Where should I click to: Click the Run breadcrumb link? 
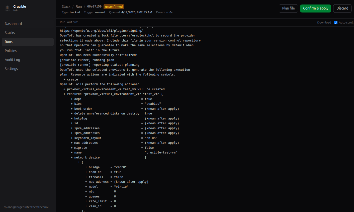[x=78, y=6]
